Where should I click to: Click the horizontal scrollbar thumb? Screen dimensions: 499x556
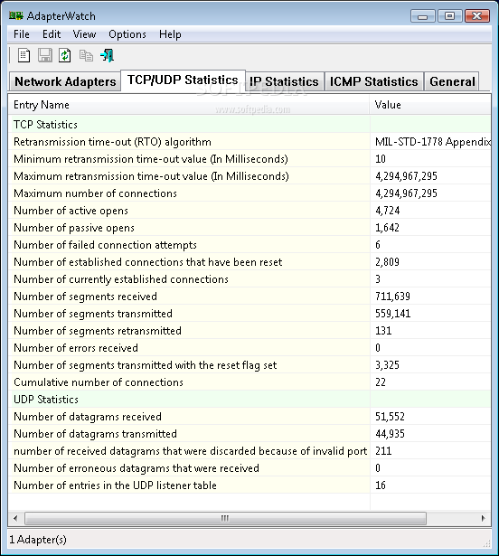tap(225, 518)
